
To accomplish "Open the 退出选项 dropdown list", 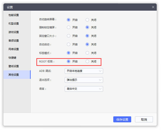I will point(84,80).
